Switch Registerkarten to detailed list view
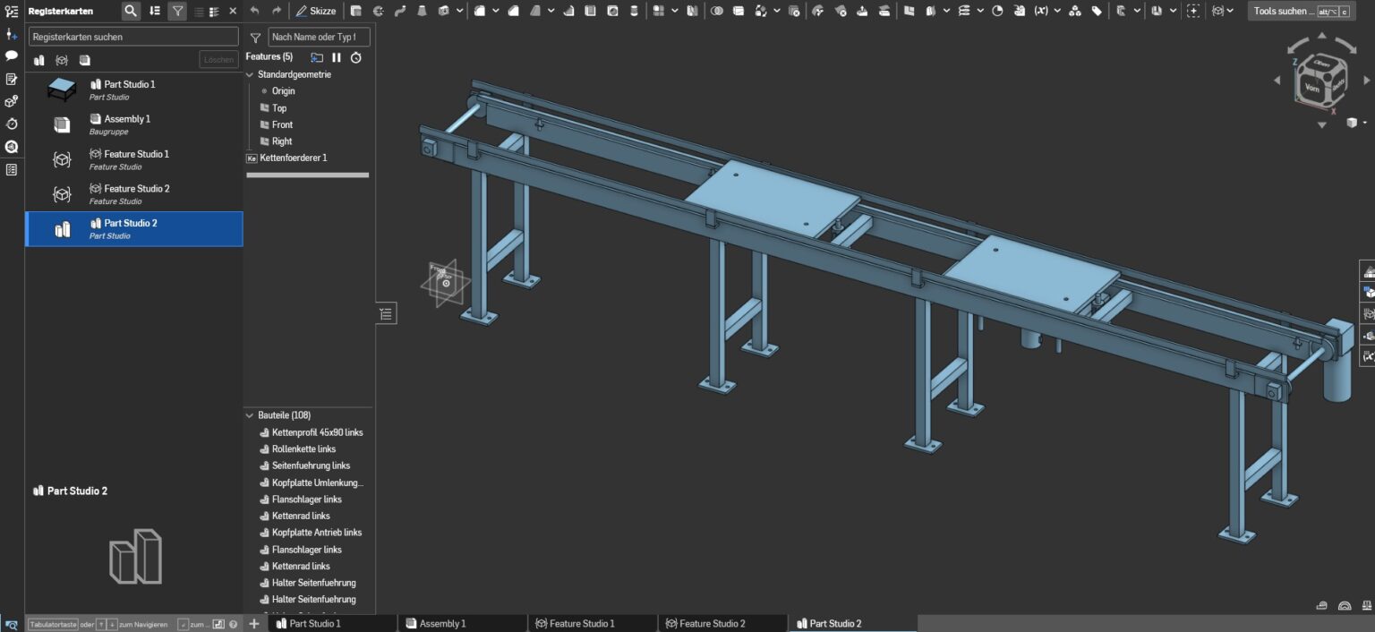The height and width of the screenshot is (632, 1375). coord(214,11)
